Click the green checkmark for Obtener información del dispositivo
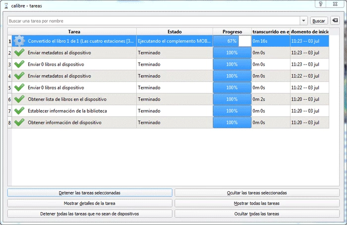The image size is (347, 225). 19,122
